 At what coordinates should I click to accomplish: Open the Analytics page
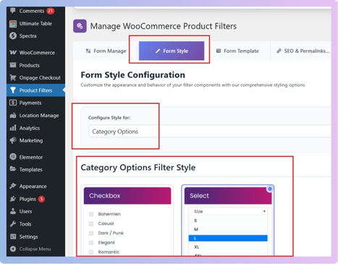point(35,128)
